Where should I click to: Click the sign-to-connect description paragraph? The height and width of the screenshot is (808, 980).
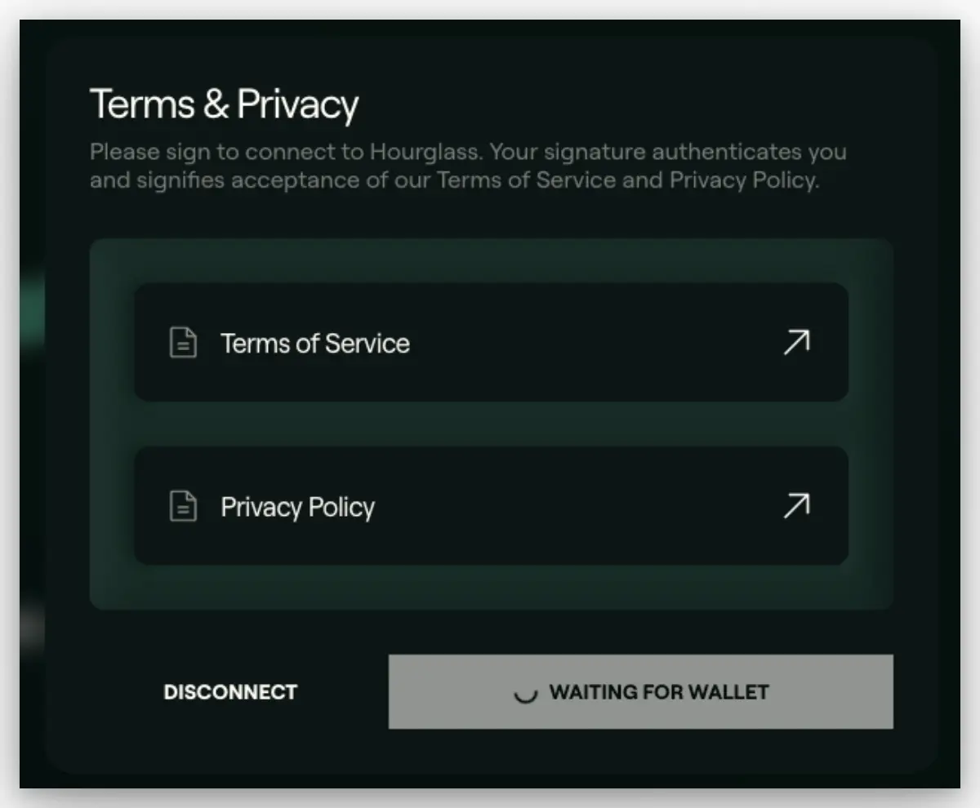[468, 166]
